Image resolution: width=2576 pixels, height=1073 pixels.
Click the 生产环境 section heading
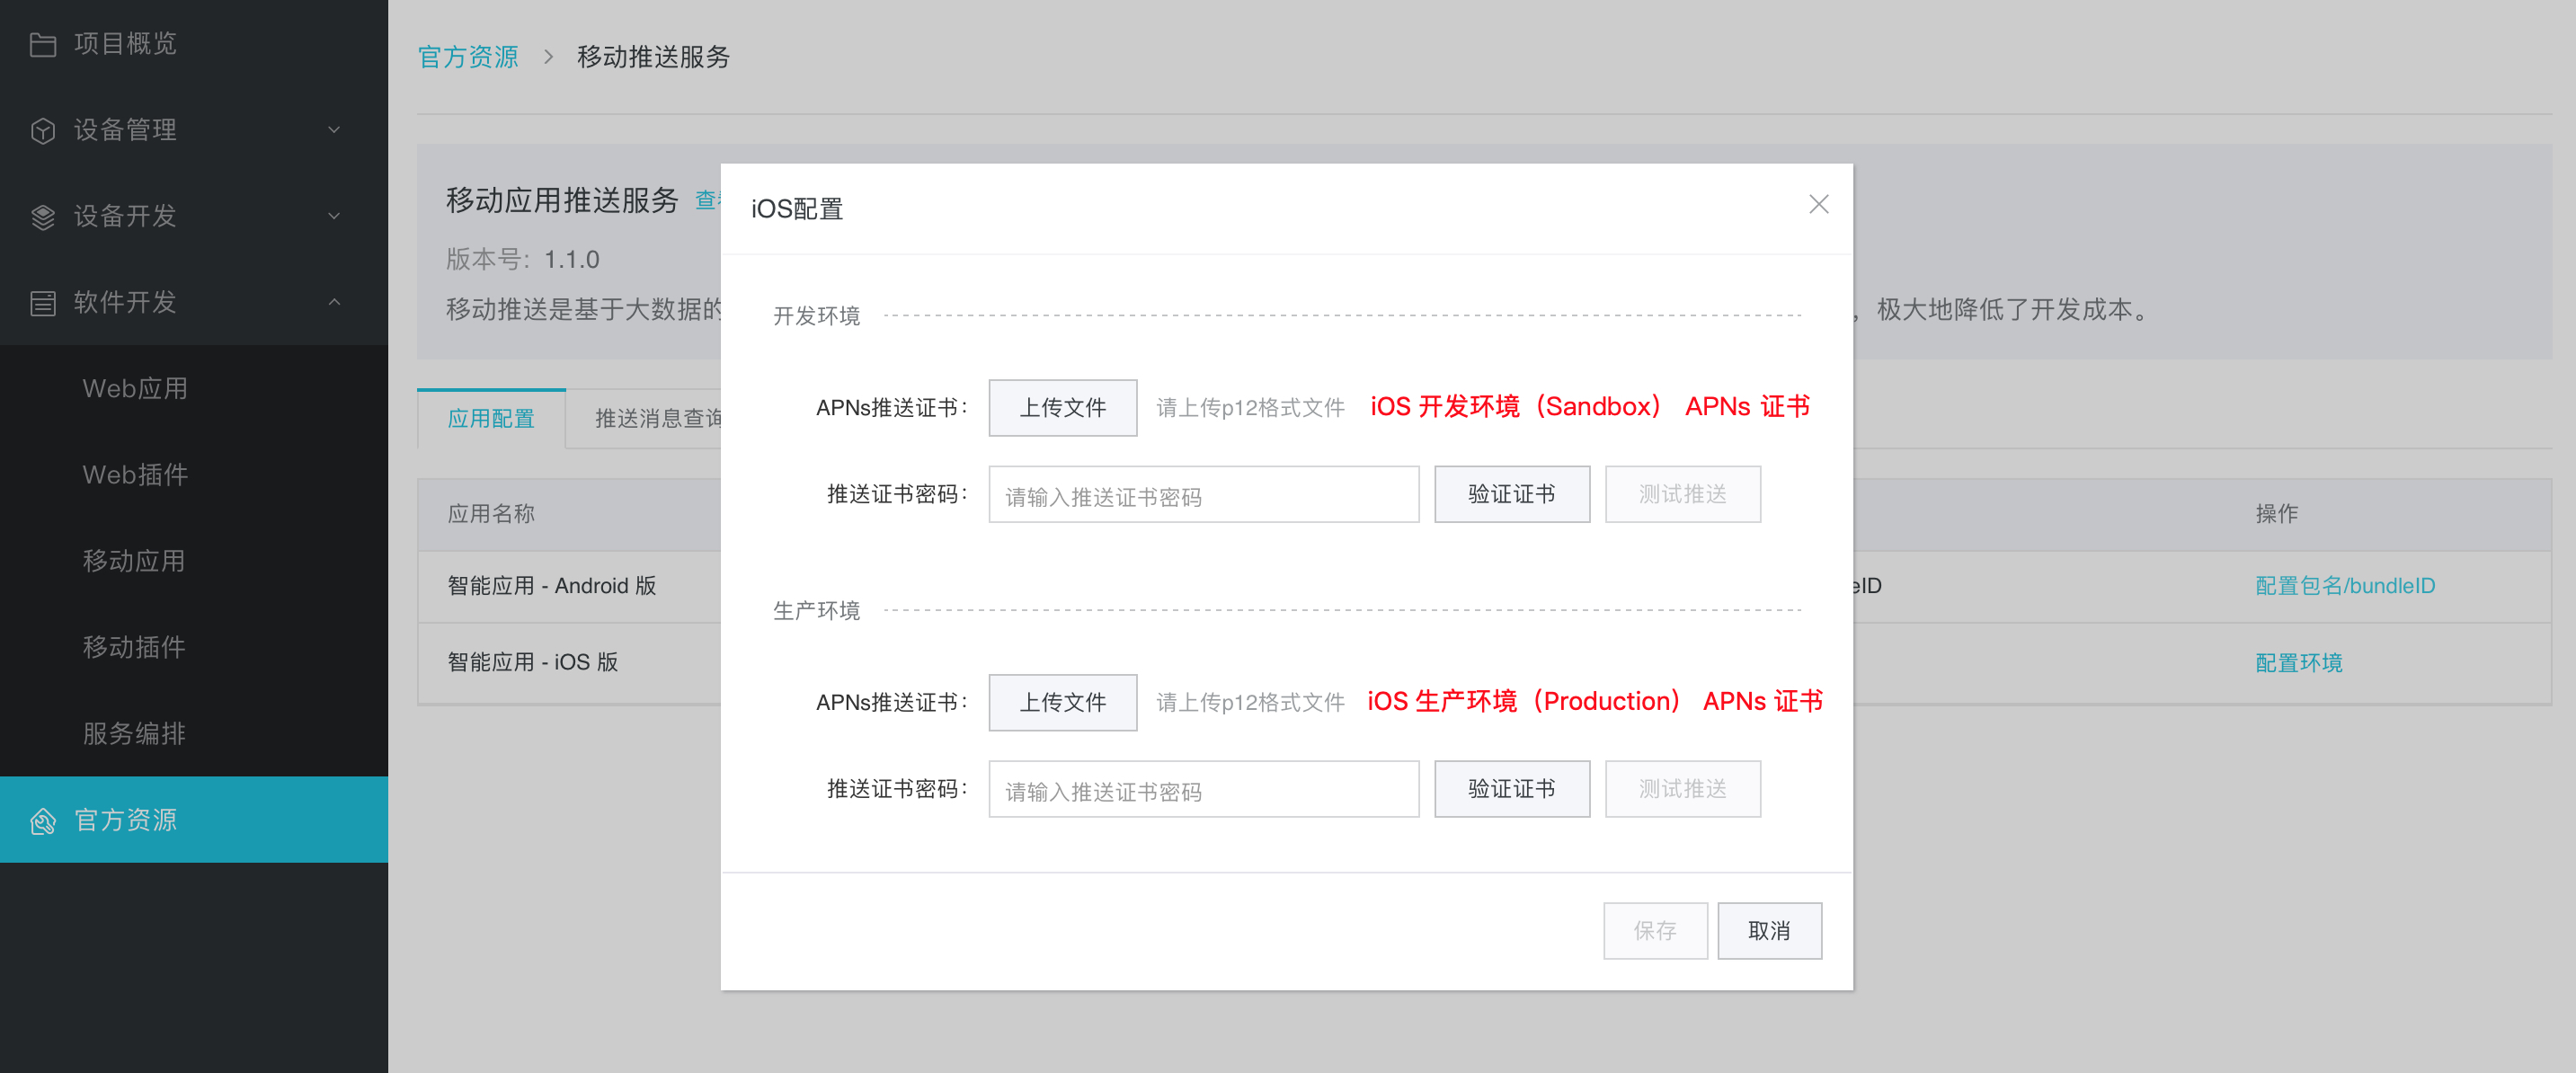click(816, 611)
